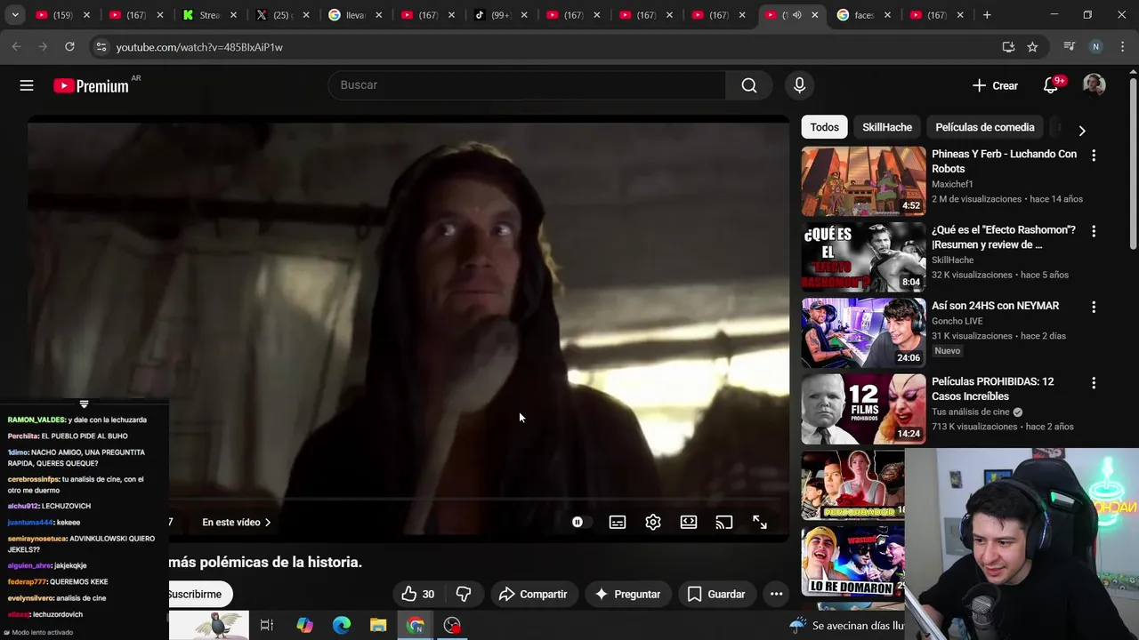Switch to the Kick 'Strea' tab

(210, 15)
